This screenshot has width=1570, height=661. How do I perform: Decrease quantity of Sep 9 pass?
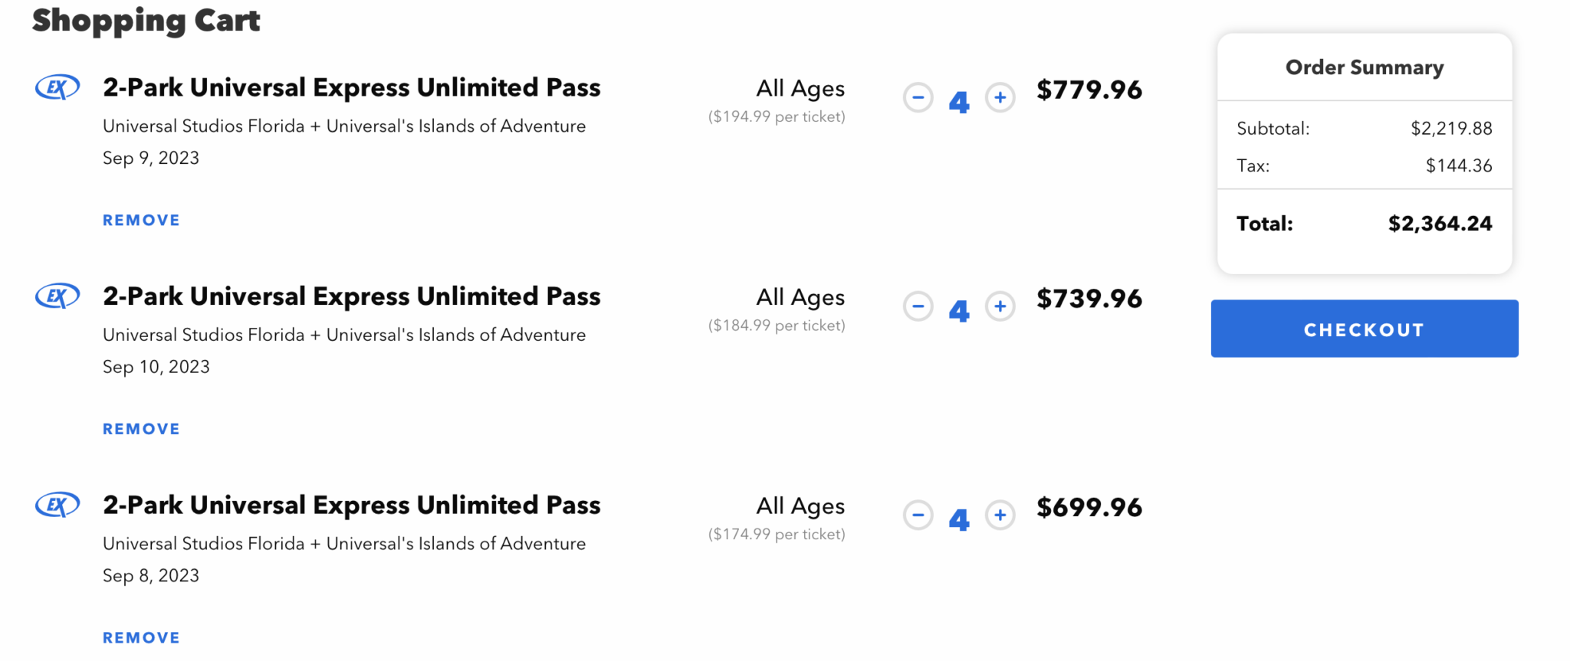918,97
